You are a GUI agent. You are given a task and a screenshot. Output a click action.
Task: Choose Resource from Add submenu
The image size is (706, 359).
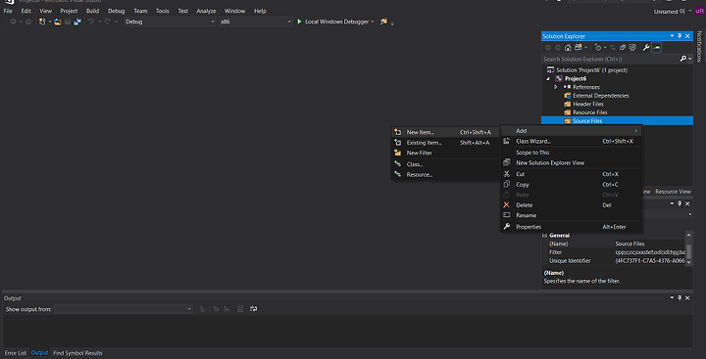click(x=445, y=175)
